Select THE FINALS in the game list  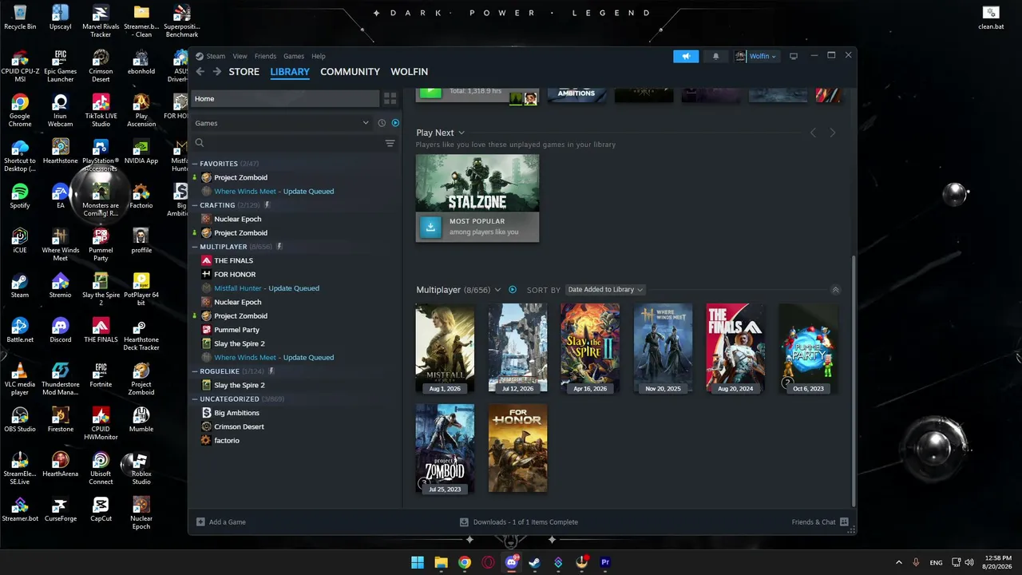point(233,260)
